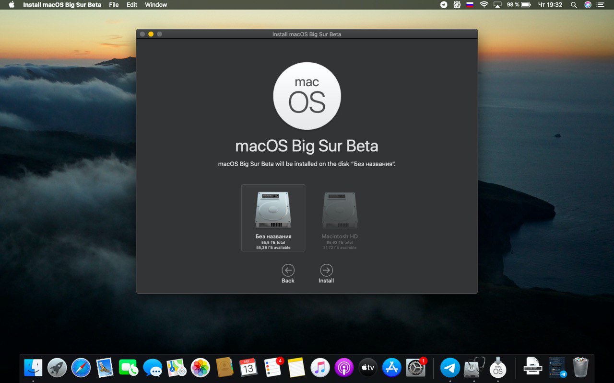Open the Trash

[x=580, y=367]
